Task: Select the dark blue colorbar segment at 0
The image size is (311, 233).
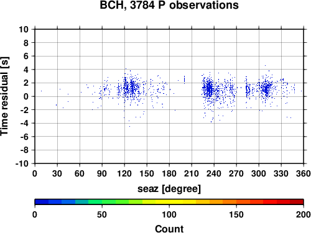Action: [42, 202]
